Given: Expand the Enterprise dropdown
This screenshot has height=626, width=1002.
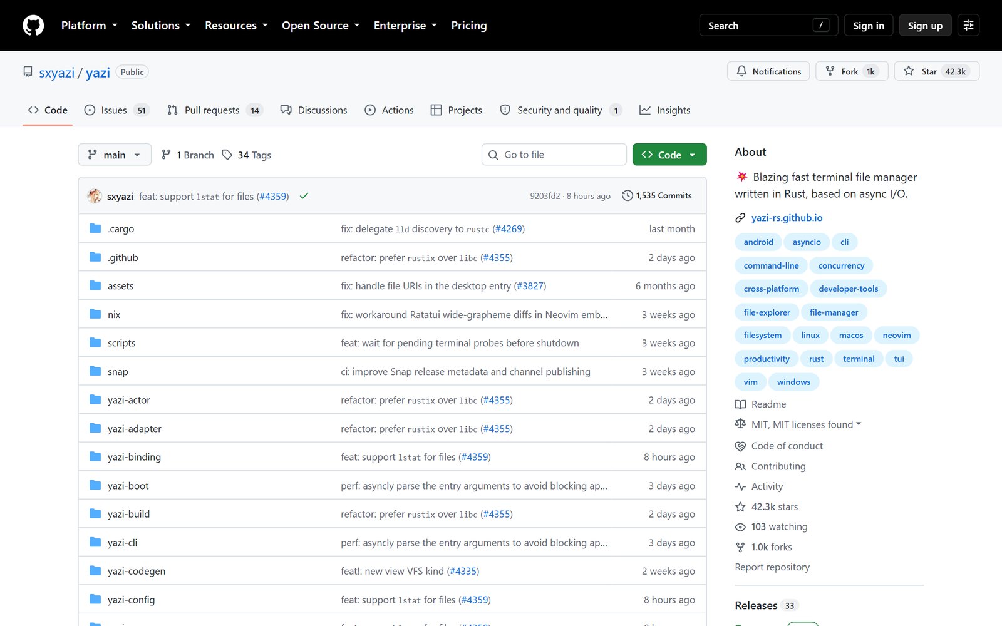Looking at the screenshot, I should tap(405, 26).
